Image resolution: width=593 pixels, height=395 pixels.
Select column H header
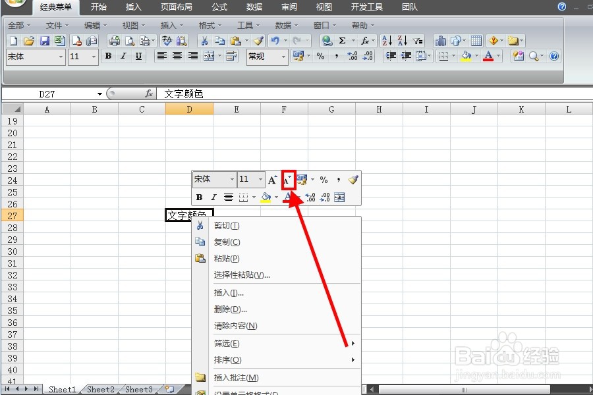(379, 109)
